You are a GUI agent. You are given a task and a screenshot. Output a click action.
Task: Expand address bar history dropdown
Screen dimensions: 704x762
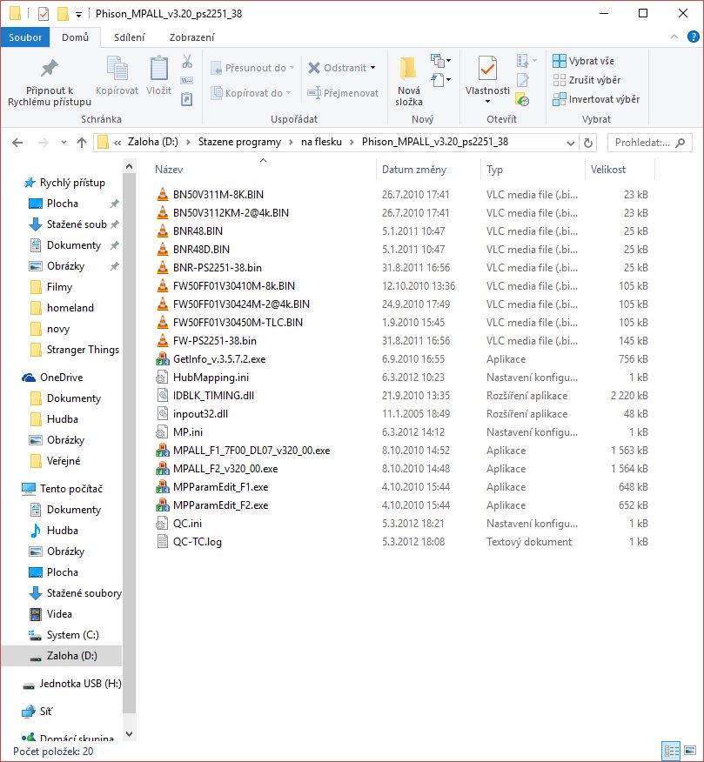(571, 143)
